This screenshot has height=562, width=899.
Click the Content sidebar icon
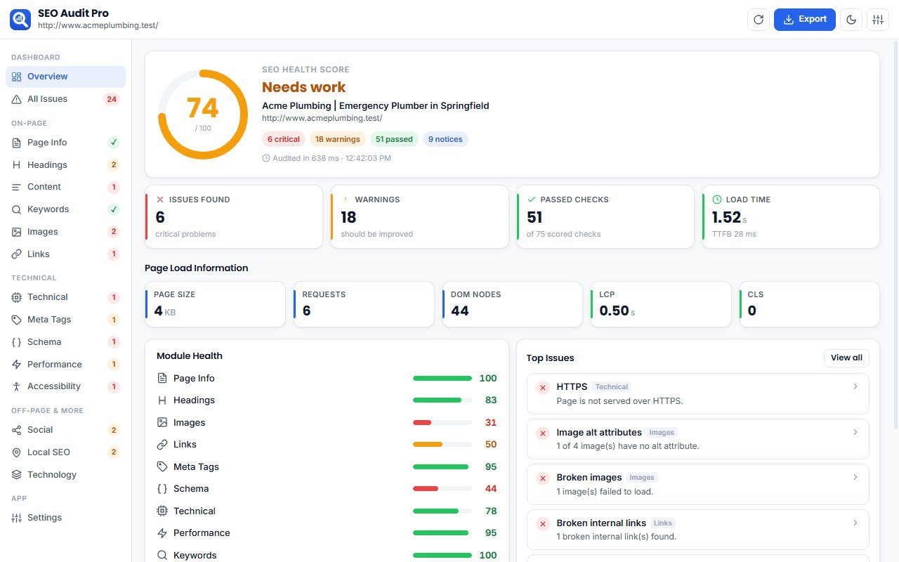[x=17, y=187]
